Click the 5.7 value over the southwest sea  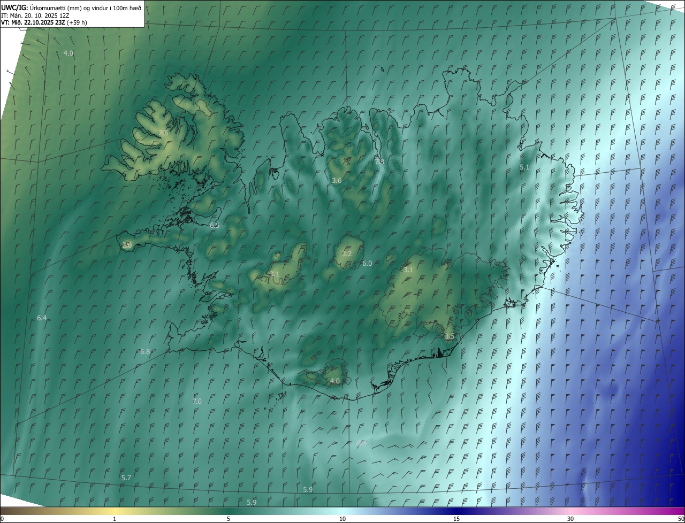126,478
